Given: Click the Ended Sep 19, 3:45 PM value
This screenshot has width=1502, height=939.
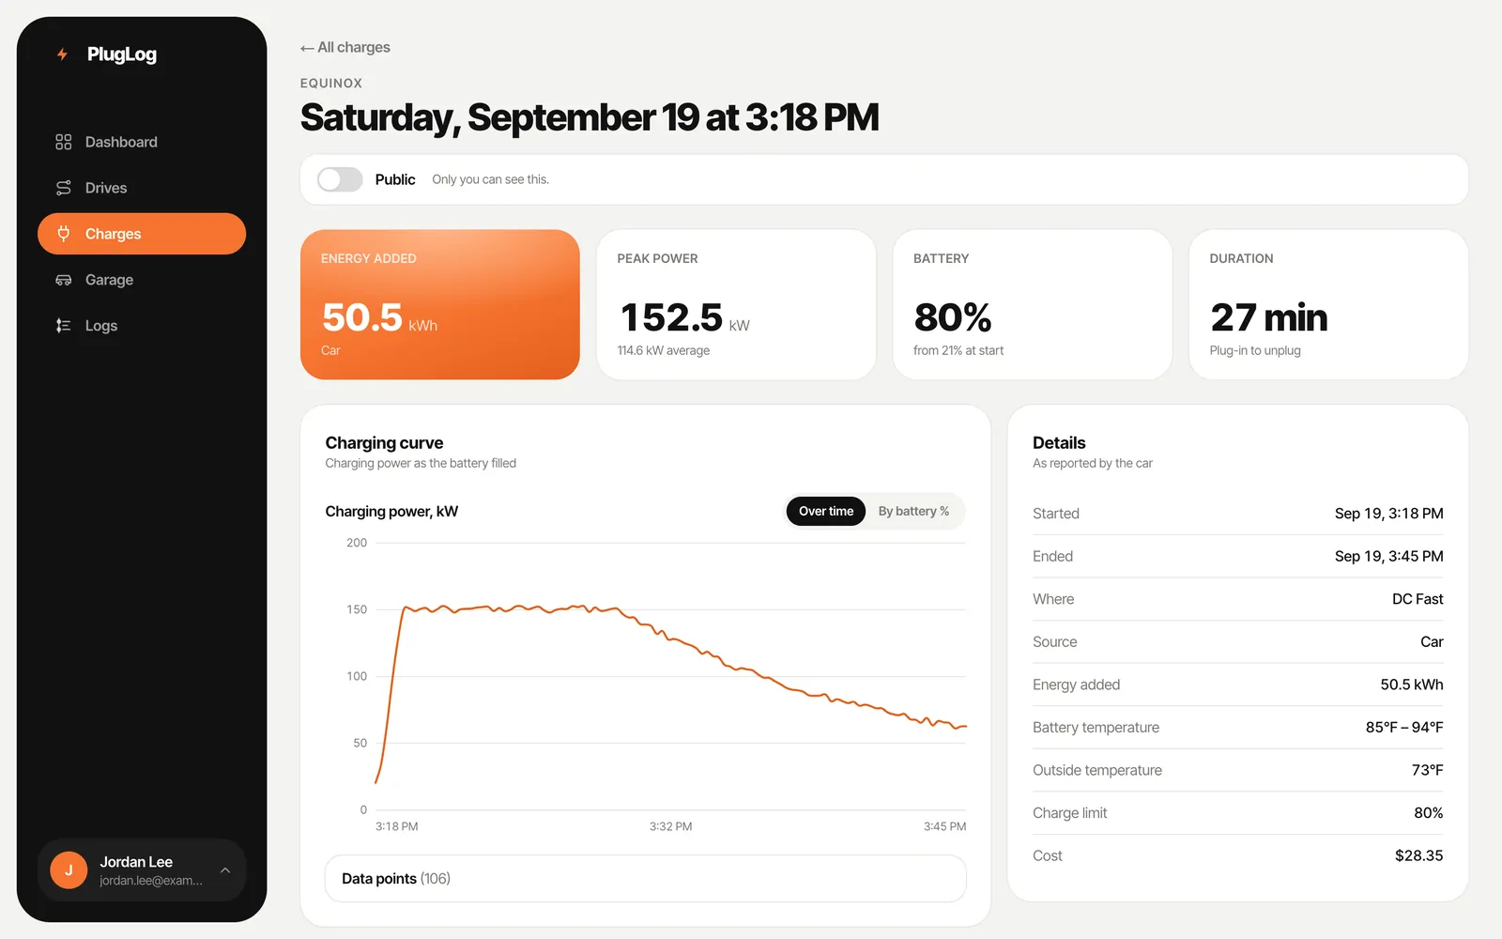Looking at the screenshot, I should [x=1389, y=556].
